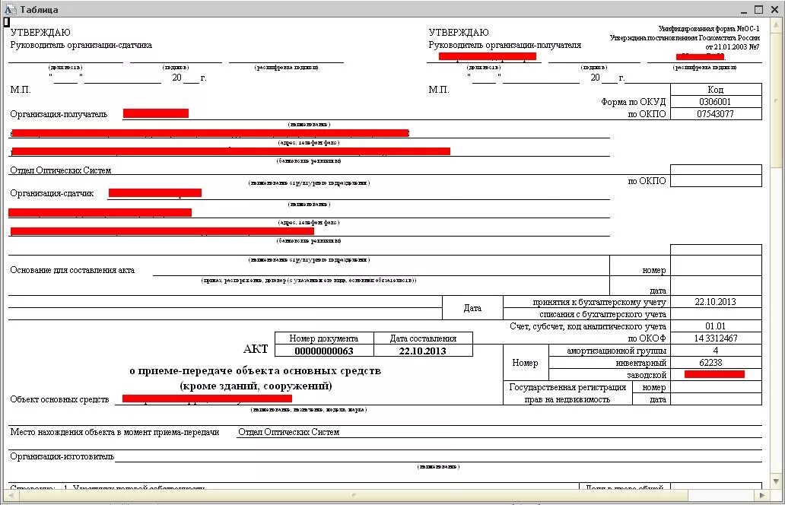Screen dimensions: 785x505
Task: Click the Дата составления header cell
Action: (x=422, y=338)
